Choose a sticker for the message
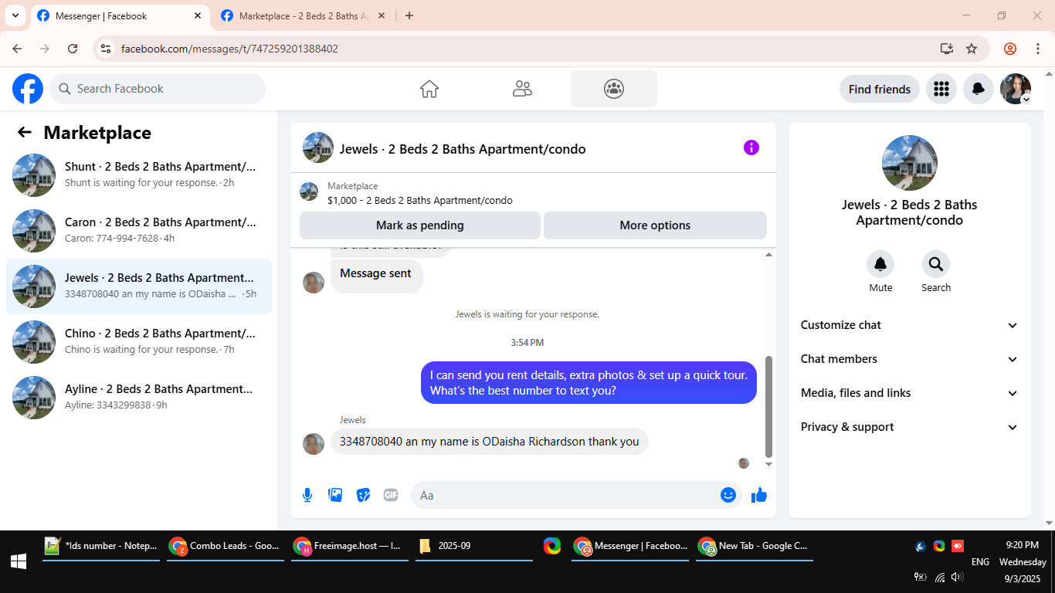Screen dimensions: 1055x593 363,495
